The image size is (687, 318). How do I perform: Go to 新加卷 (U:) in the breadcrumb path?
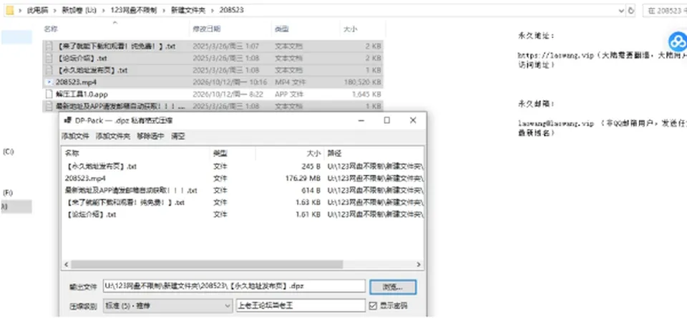click(x=79, y=11)
